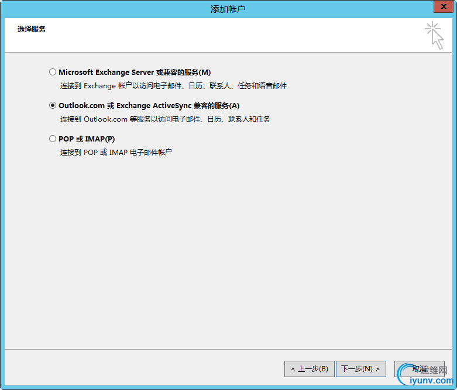Close the 添加帐户 window
This screenshot has width=457, height=390.
[x=444, y=6]
